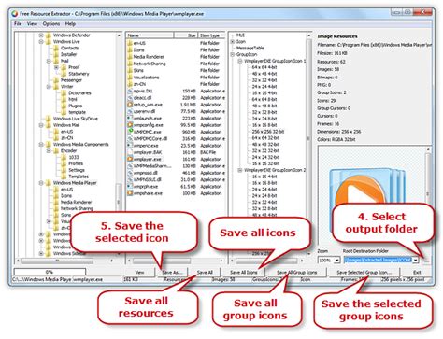Viewport: 443px width, 339px height.
Task: Select the MessageTable resource entry
Action: (x=250, y=48)
